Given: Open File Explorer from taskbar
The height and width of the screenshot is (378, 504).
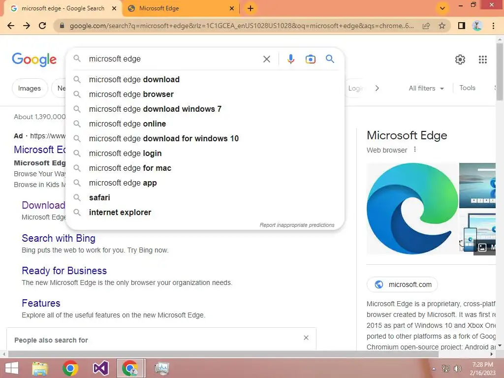Looking at the screenshot, I should coord(40,368).
